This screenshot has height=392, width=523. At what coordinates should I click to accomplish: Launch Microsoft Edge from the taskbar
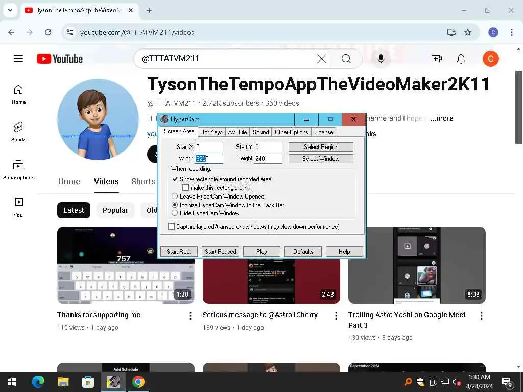38,382
